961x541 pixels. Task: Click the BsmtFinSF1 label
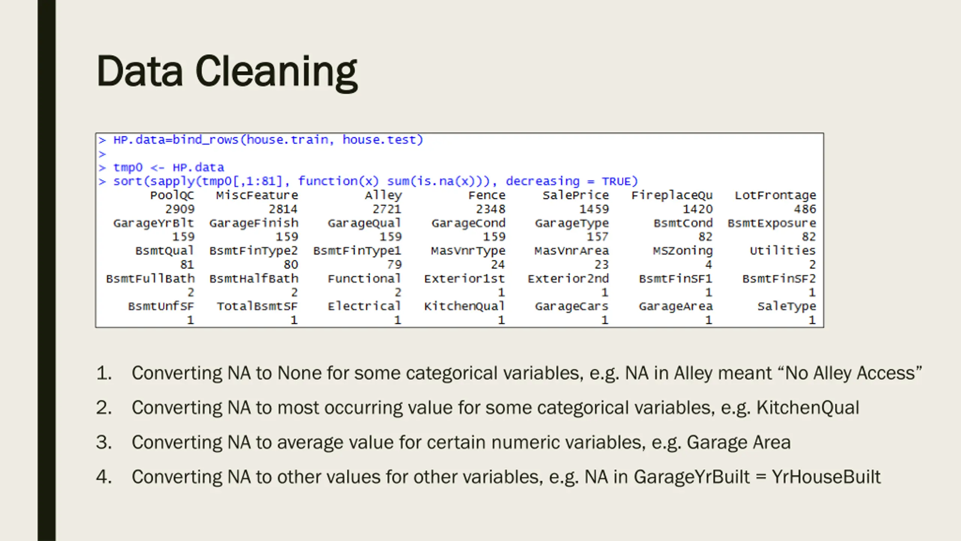[x=676, y=279]
